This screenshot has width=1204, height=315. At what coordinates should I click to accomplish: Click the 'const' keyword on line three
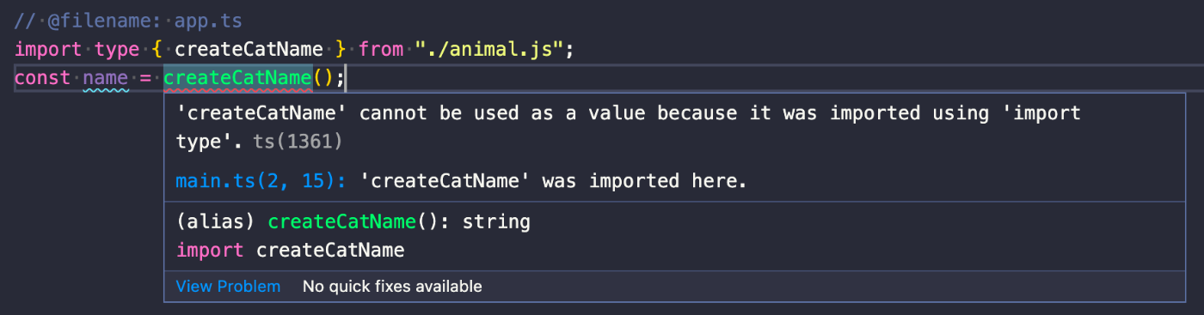point(42,78)
